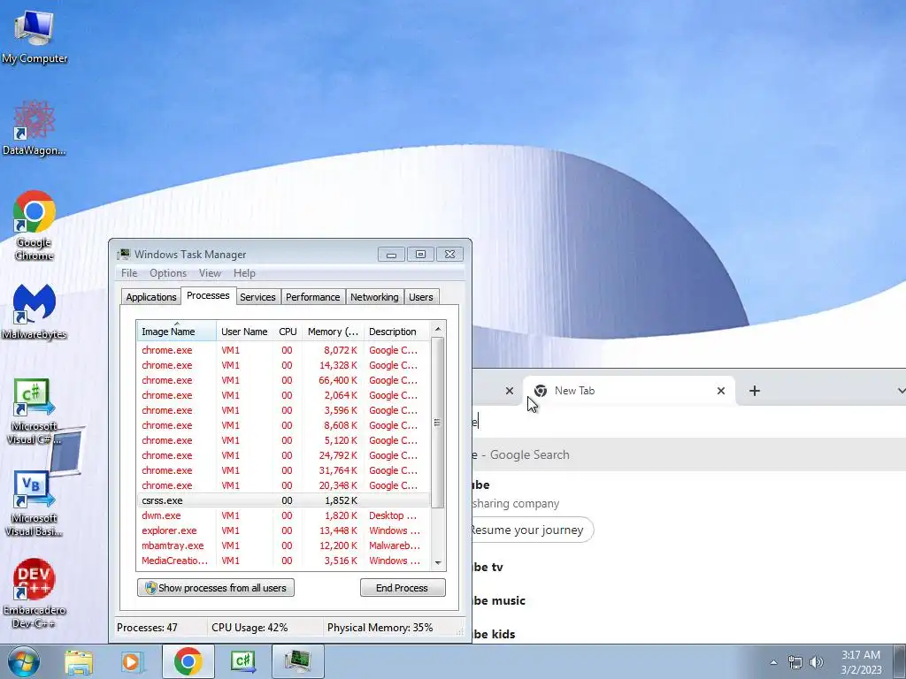The width and height of the screenshot is (906, 679).
Task: Select the MediaCreatio... process row
Action: pos(283,561)
